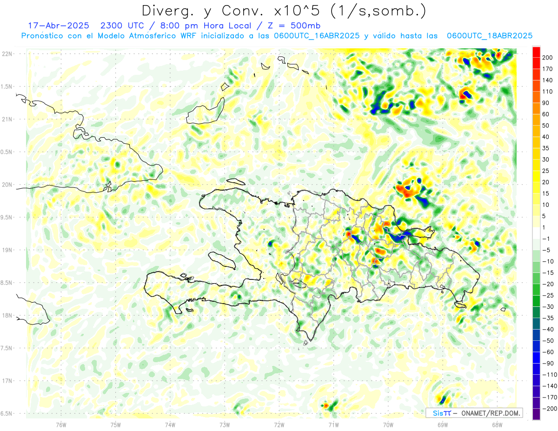Click the '-10' colorbar label
558x431 pixels.
tap(549, 261)
